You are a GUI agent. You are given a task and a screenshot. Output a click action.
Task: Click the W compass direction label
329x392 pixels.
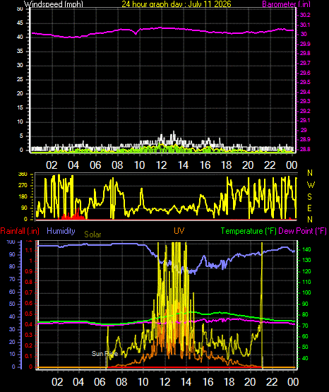click(x=311, y=185)
